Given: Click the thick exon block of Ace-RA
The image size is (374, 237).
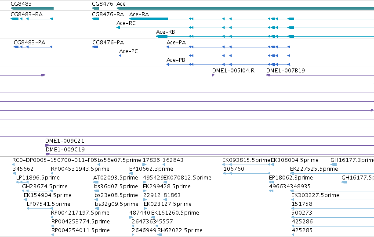Looking at the screenshot, I should pos(149,19).
